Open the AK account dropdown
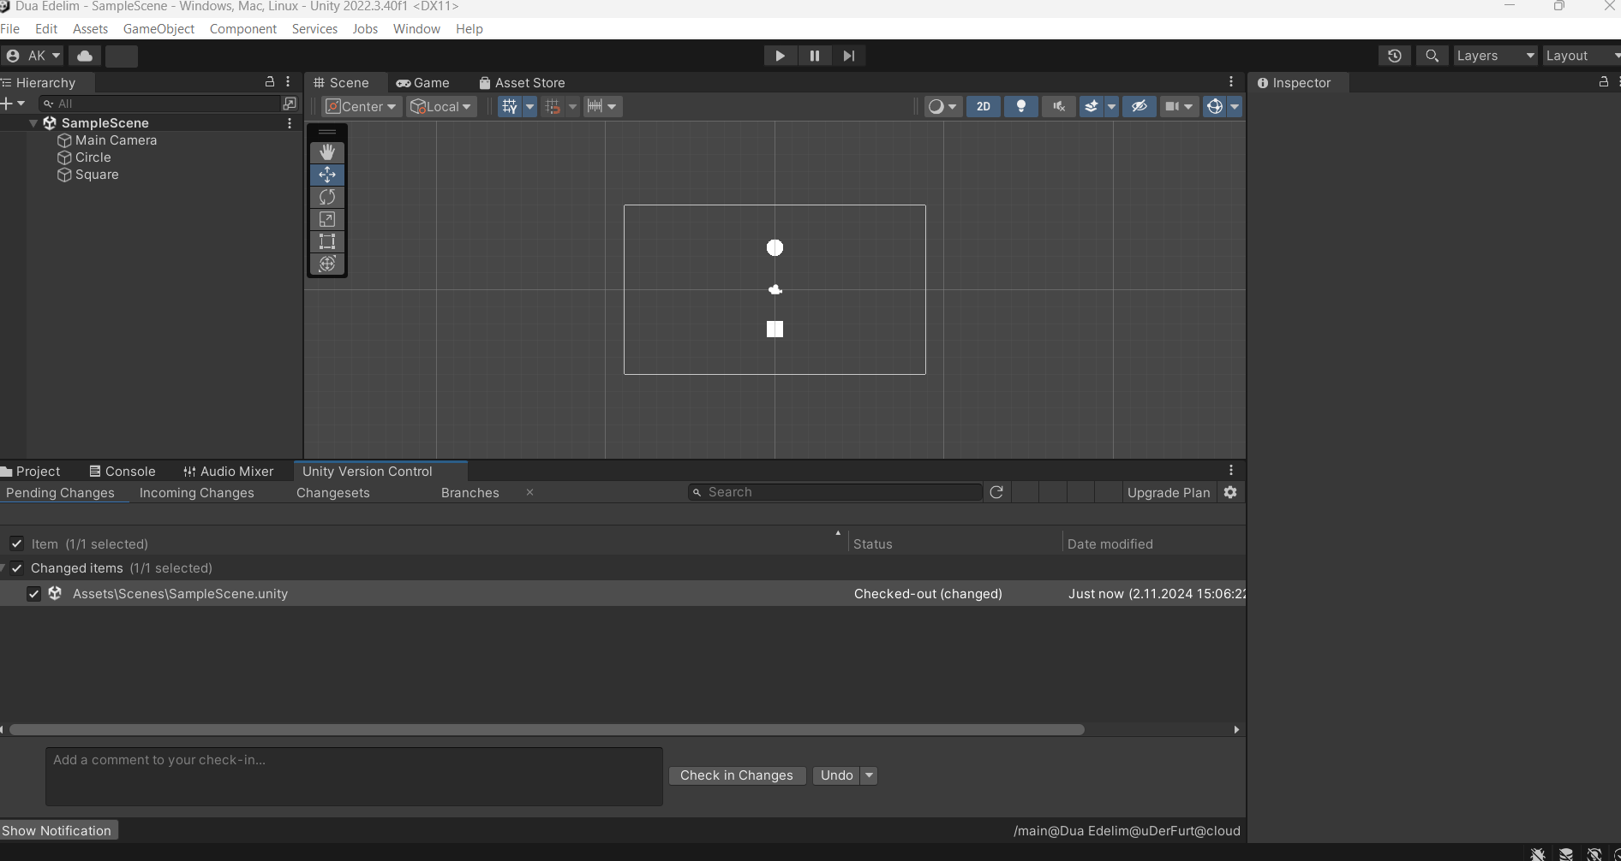The width and height of the screenshot is (1621, 861). pos(33,56)
